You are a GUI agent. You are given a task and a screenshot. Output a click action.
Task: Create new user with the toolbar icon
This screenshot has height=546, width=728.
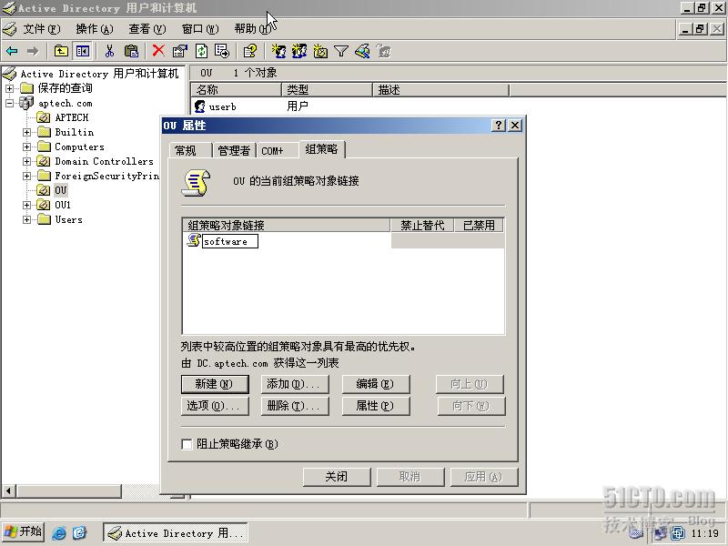pyautogui.click(x=278, y=51)
